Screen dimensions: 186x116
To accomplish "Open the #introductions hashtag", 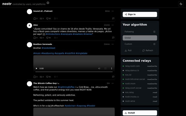I will pos(53,34).
